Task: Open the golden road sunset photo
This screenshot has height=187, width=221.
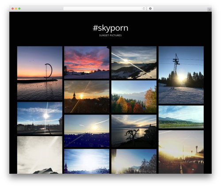Action: (181, 152)
